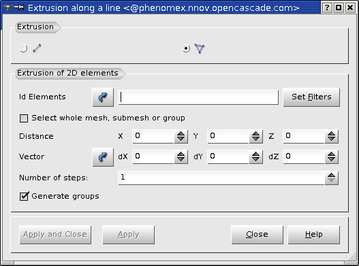Viewport: 359px width, 266px height.
Task: Uncheck the Generate groups checkbox
Action: click(24, 196)
